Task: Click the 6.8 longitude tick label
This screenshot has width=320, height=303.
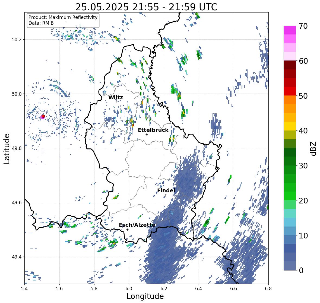Action: (268, 288)
